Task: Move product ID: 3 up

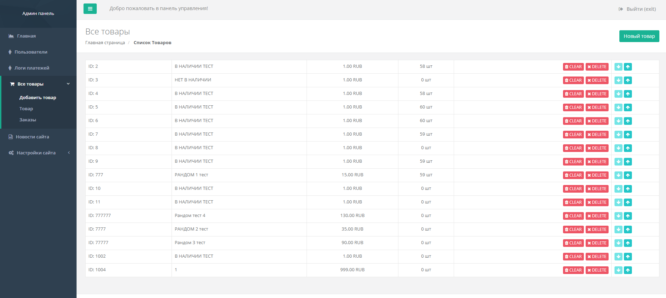Action: pyautogui.click(x=628, y=80)
